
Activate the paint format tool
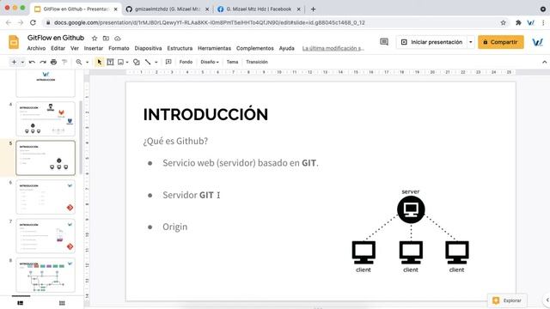[x=64, y=62]
